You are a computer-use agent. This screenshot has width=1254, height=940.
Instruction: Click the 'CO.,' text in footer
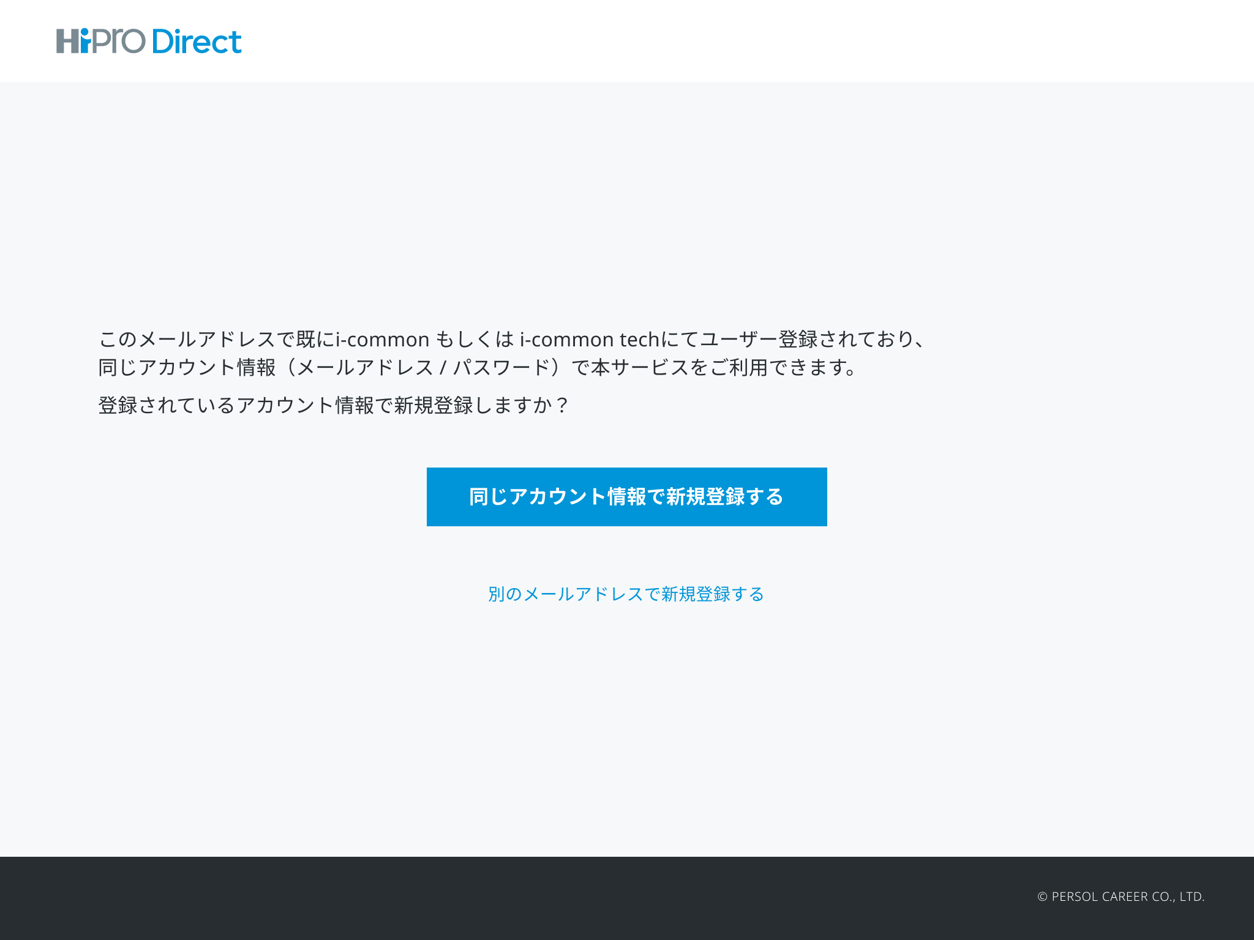[x=1163, y=897]
